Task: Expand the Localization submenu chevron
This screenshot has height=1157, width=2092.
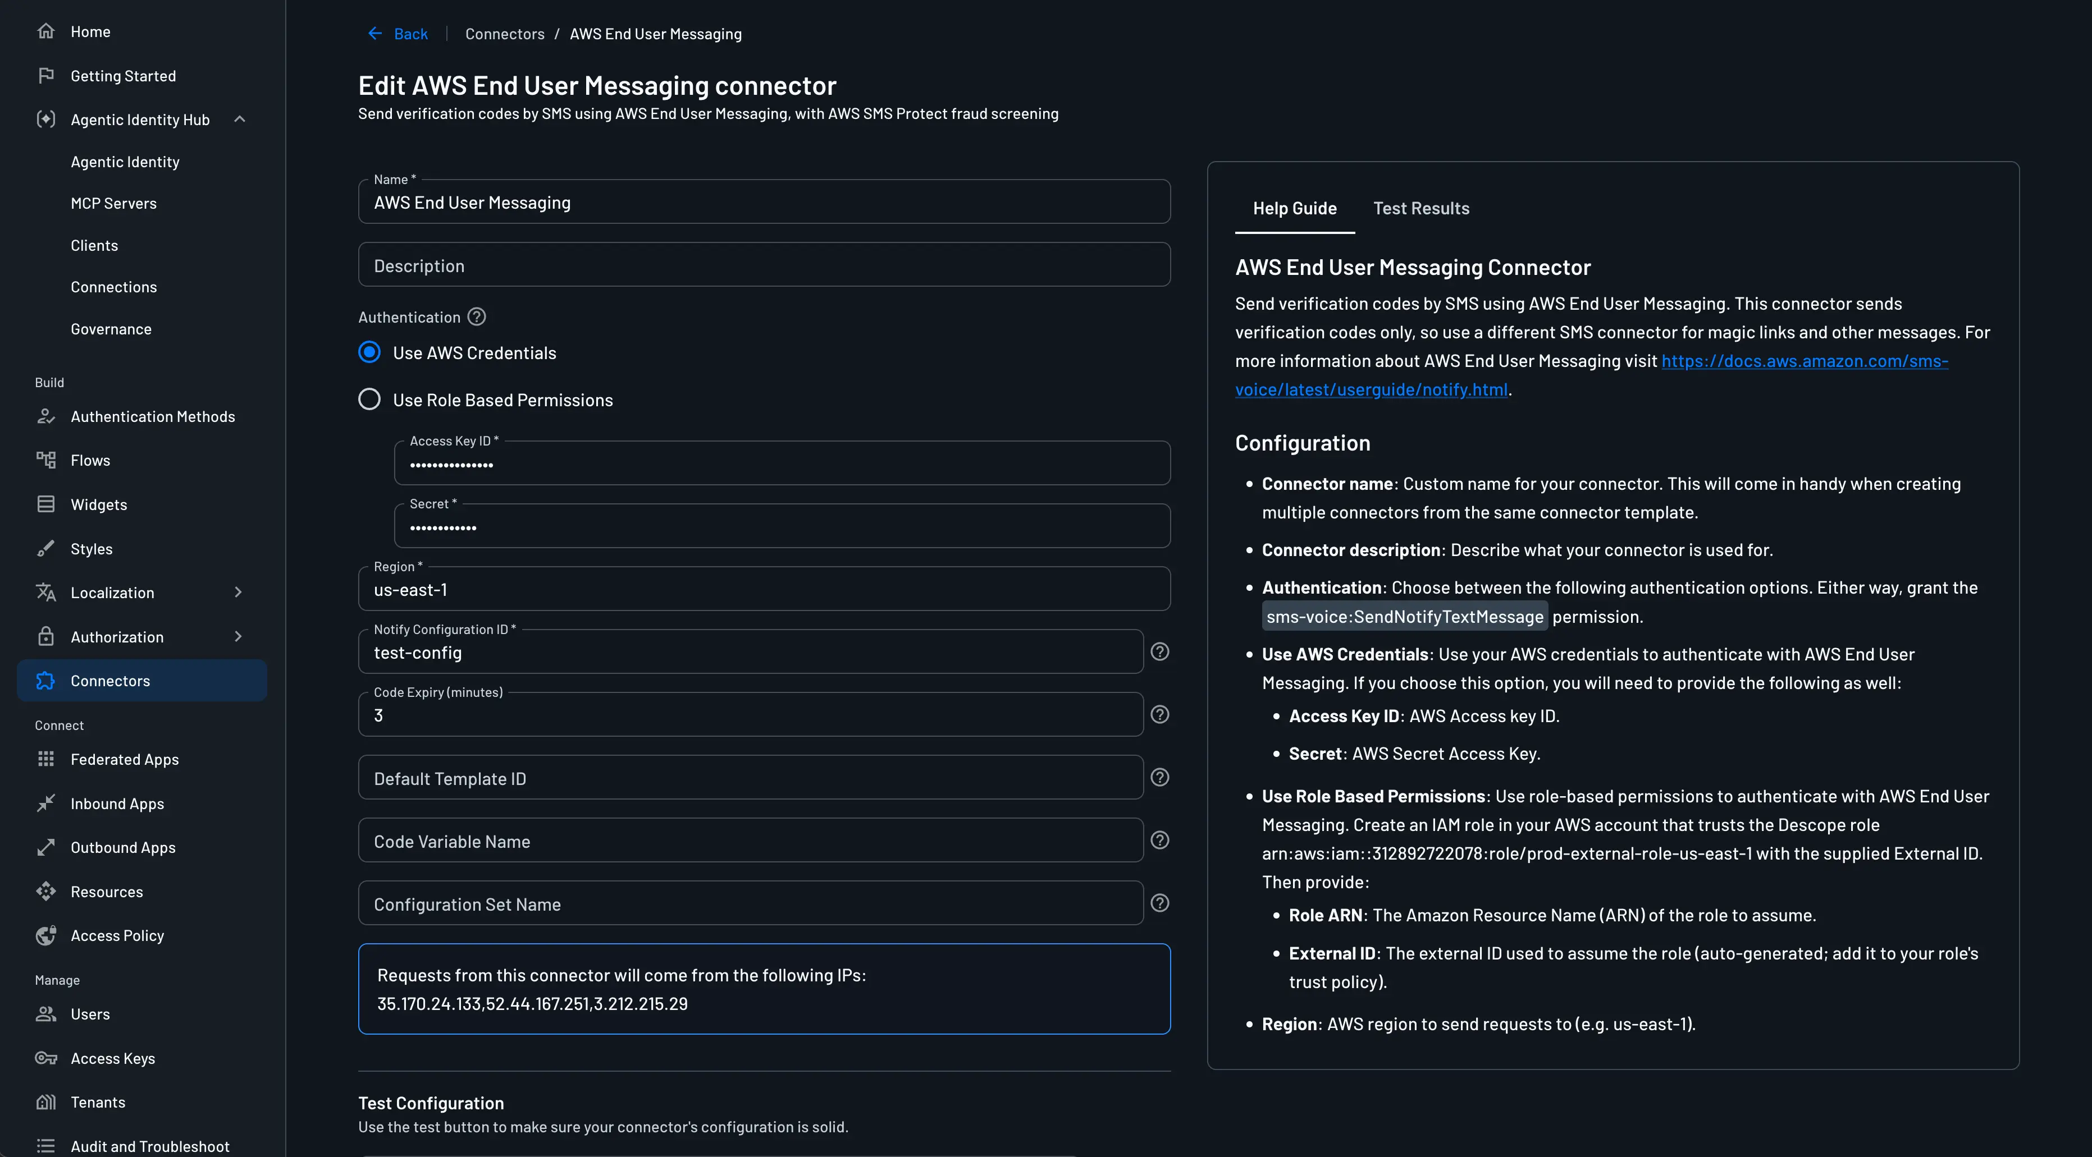Action: [238, 593]
